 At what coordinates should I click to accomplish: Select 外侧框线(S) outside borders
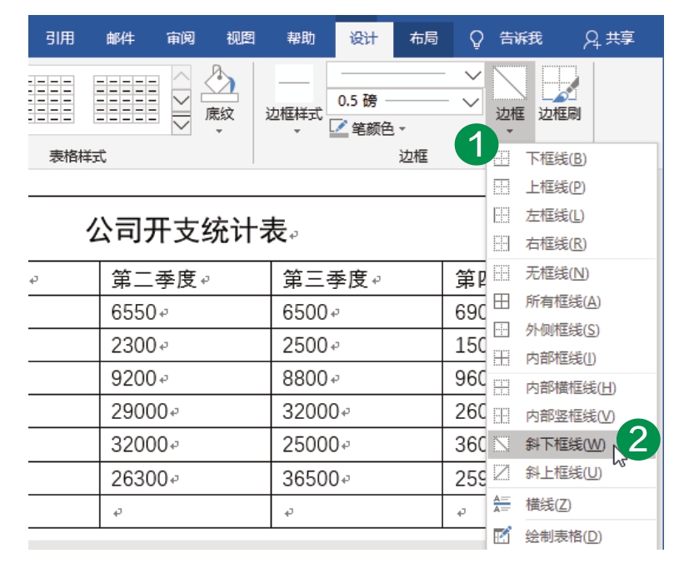coord(572,330)
